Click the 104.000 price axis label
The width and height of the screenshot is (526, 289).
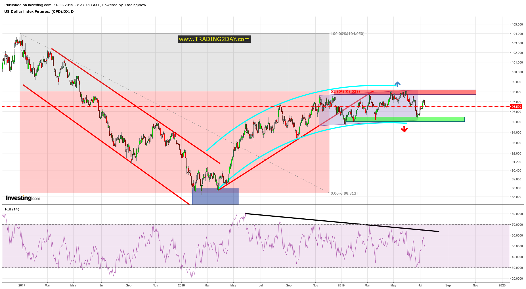pos(517,34)
